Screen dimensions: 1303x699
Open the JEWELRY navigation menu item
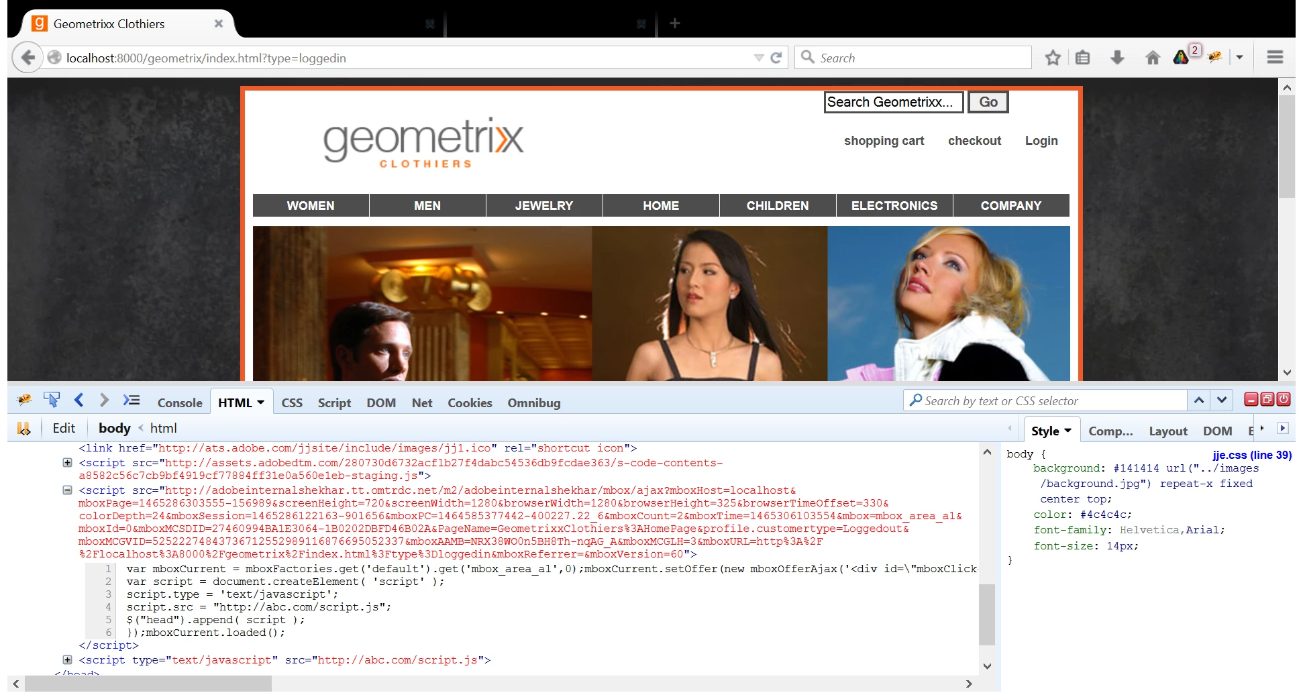coord(544,205)
